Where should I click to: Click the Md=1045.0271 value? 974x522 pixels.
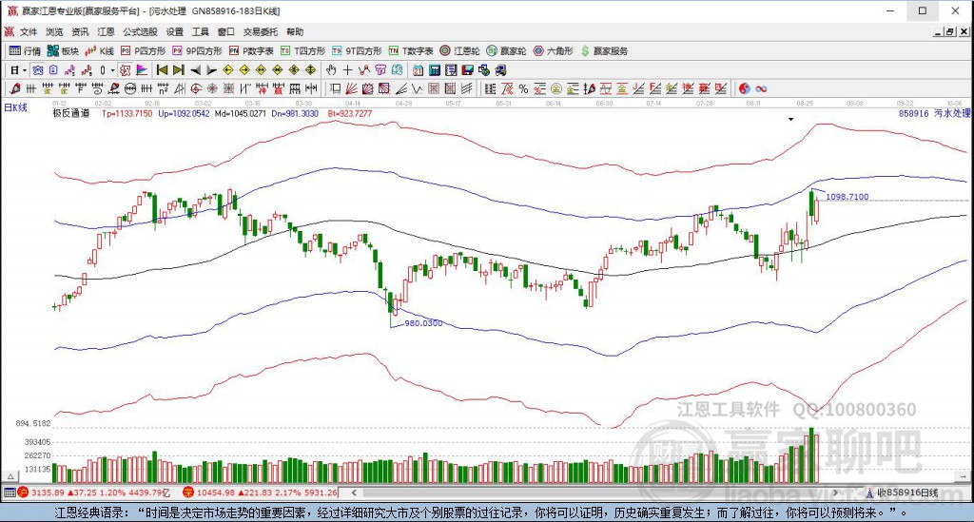pos(241,113)
